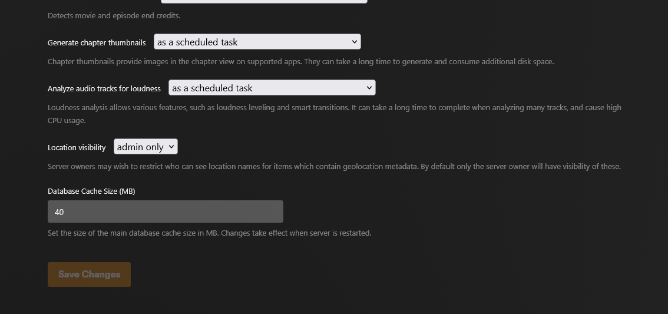
Task: Click the Save Changes button
Action: (89, 275)
